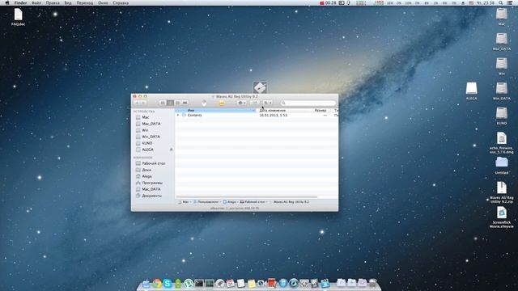Select the KUNO drive on desktop
Screen dimensions: 518x291
(x=502, y=116)
